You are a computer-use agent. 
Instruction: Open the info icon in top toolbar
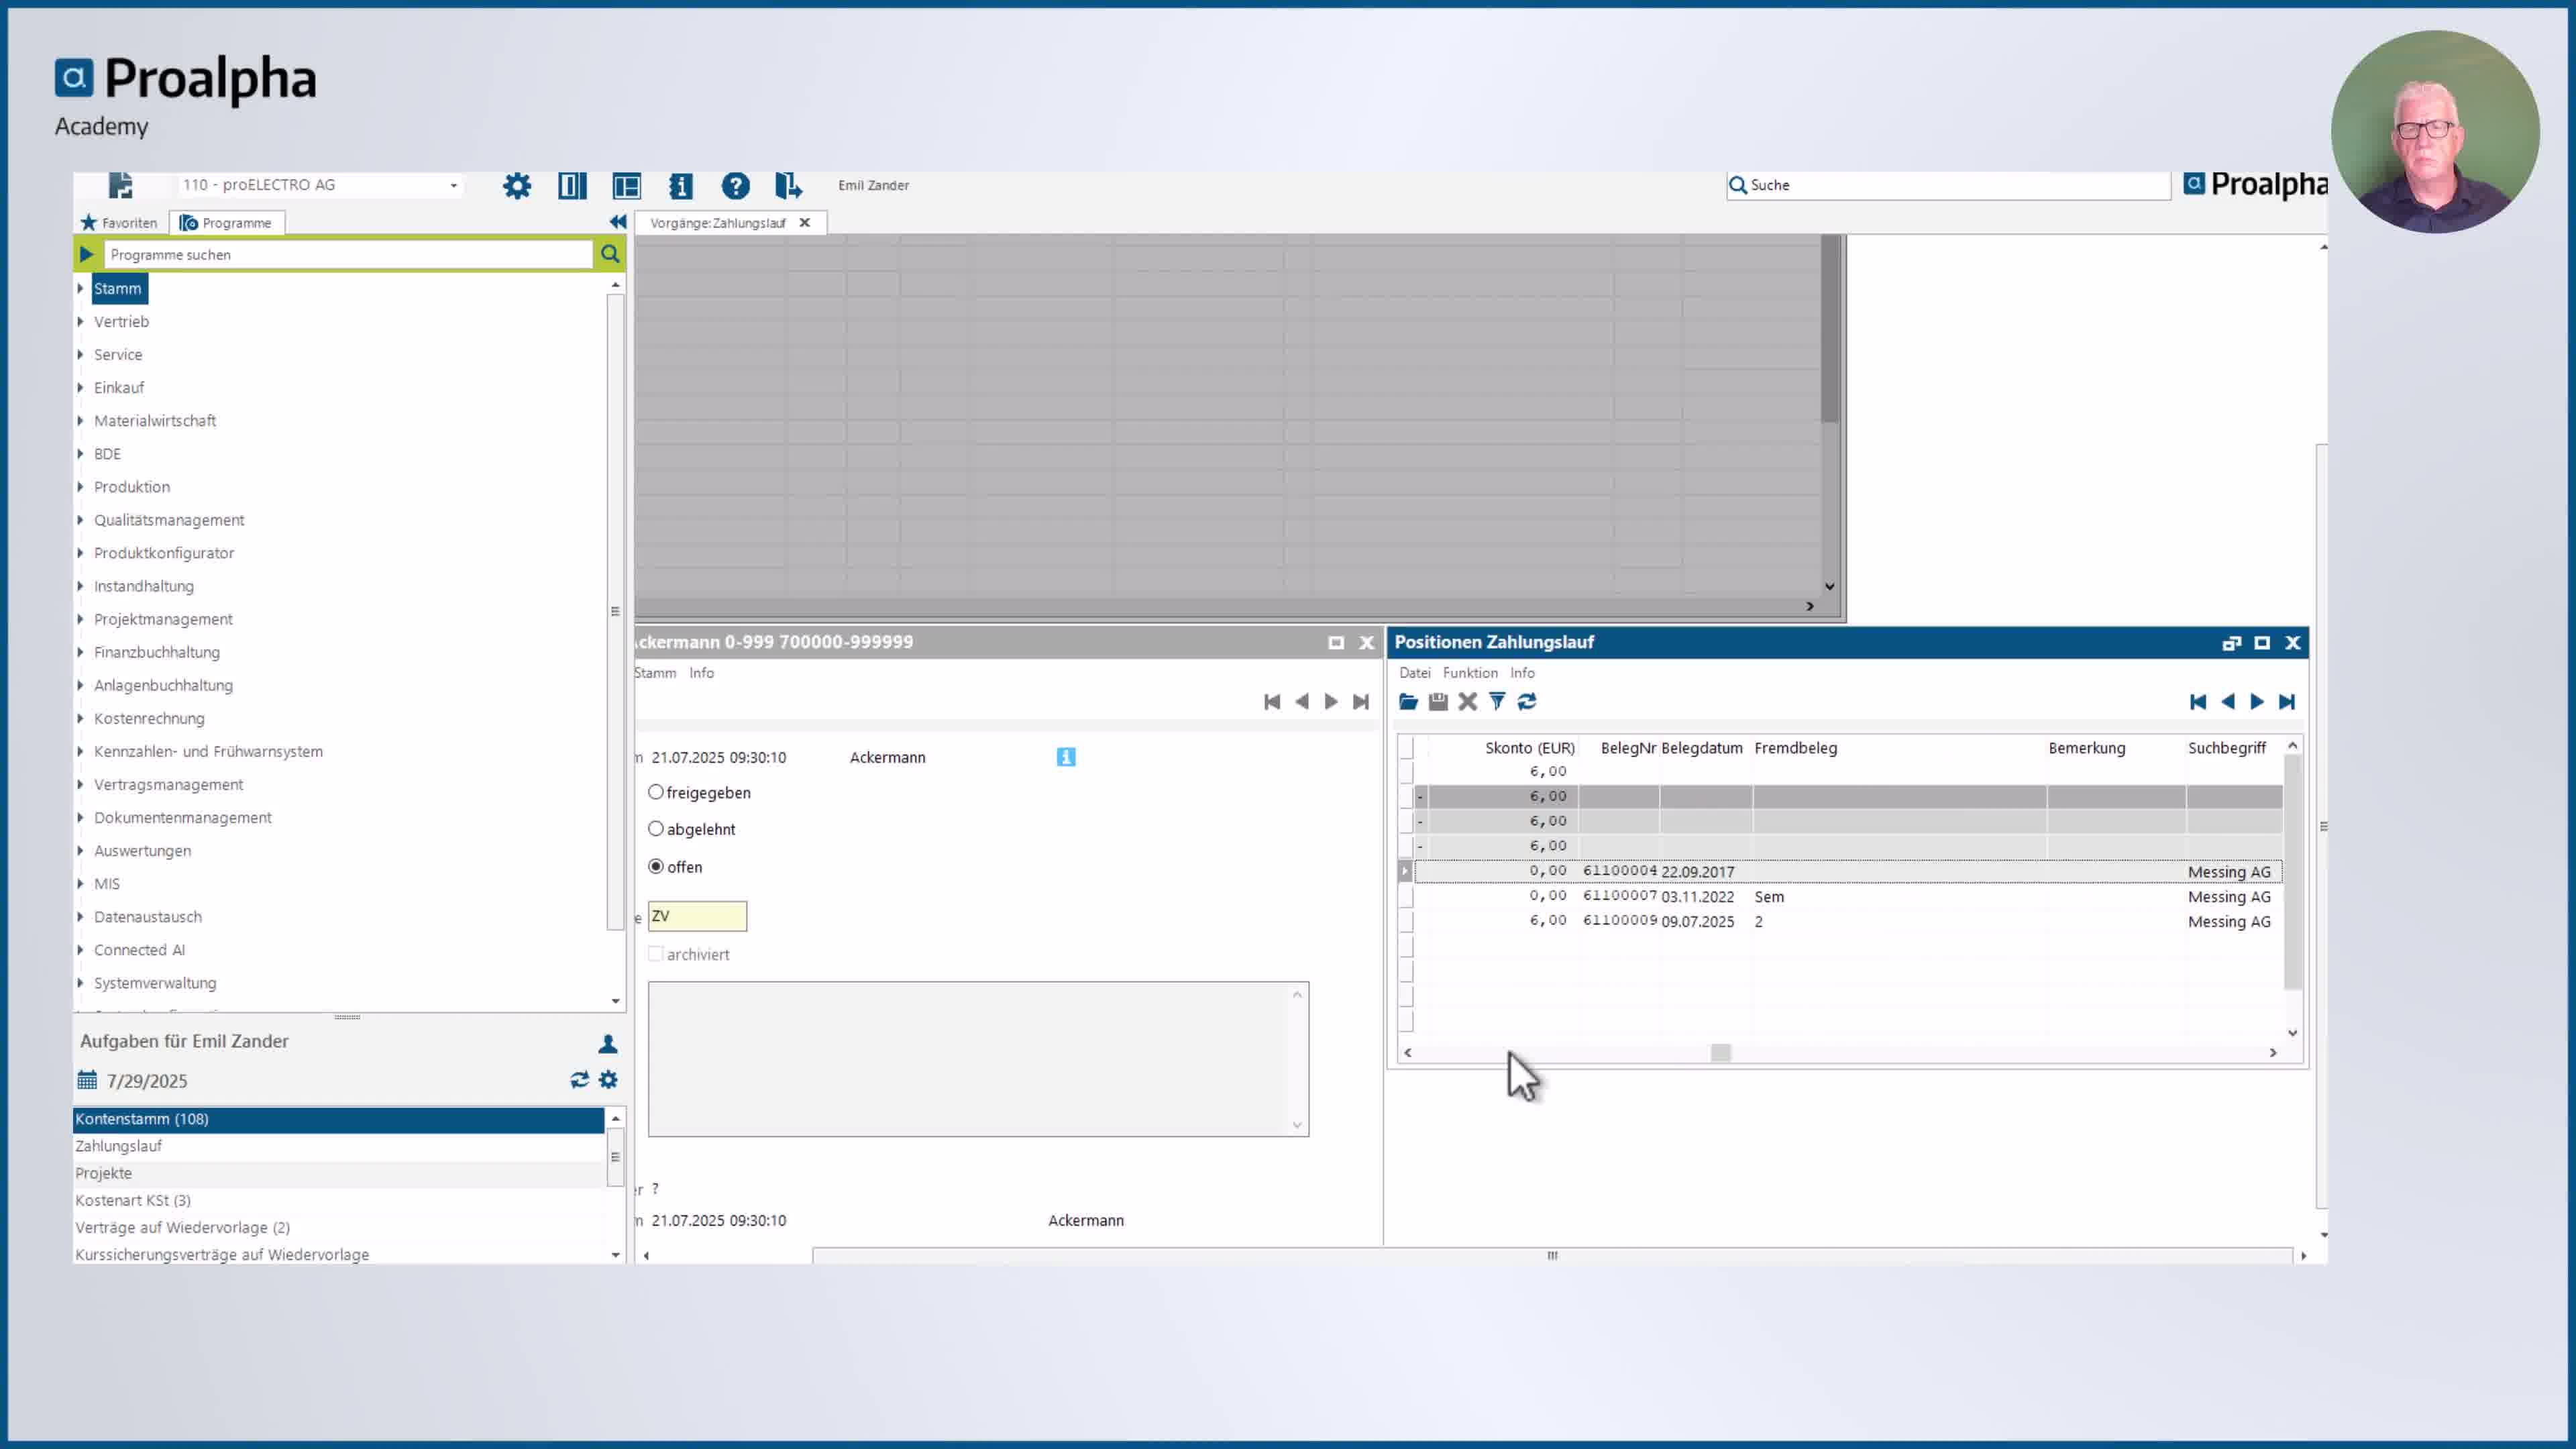(681, 186)
